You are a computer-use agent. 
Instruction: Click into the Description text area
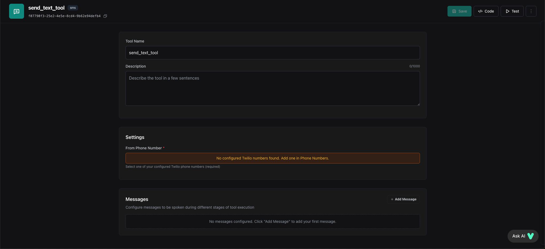click(x=272, y=88)
